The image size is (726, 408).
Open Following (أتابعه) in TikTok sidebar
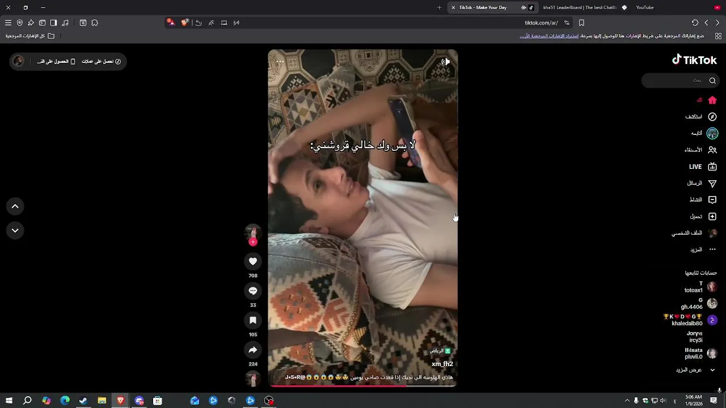(x=704, y=133)
